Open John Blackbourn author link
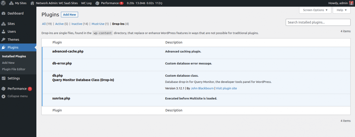This screenshot has height=137, width=355. (202, 88)
